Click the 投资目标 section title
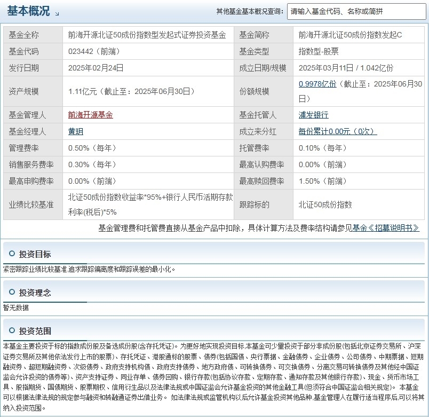 coord(35,254)
